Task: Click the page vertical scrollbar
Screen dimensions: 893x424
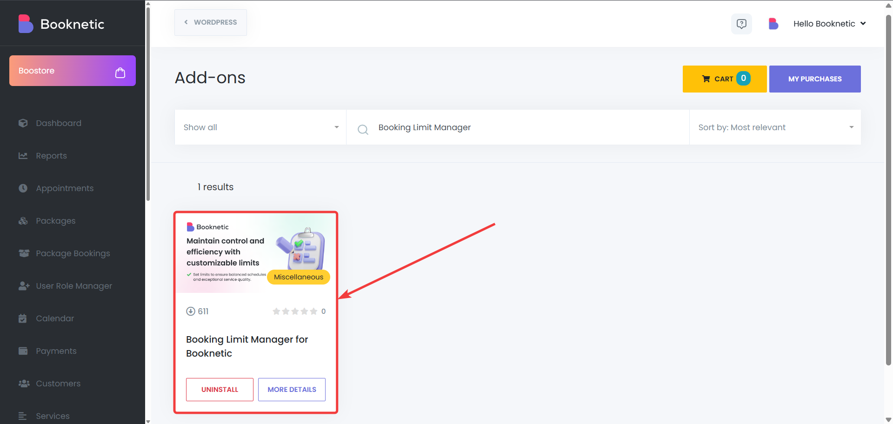Action: pos(888,191)
